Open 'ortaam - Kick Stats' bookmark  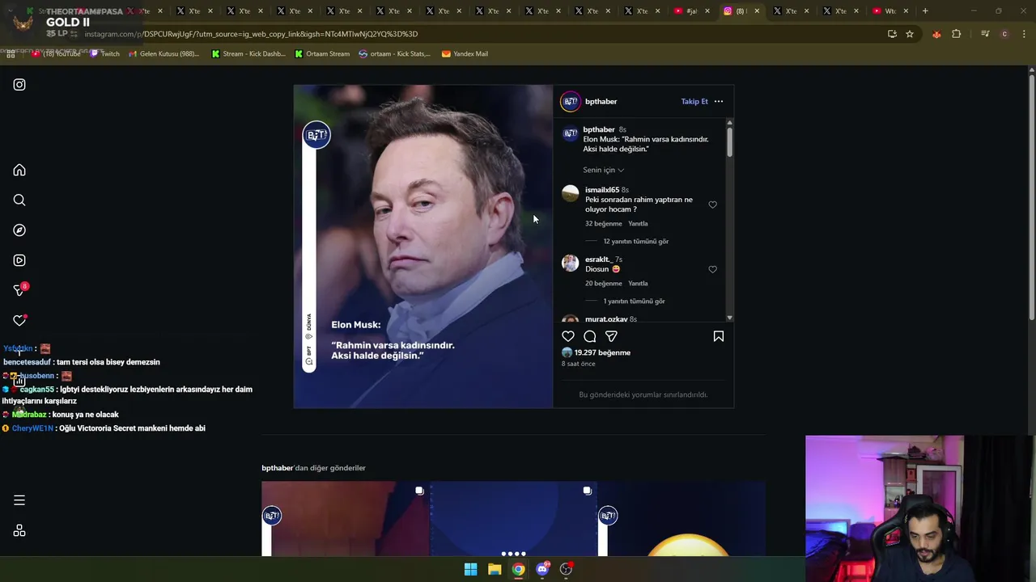click(x=395, y=54)
